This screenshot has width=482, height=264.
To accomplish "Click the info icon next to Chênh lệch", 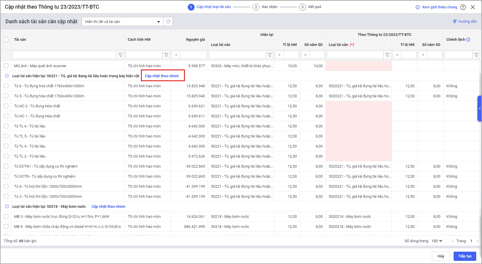I will (468, 40).
